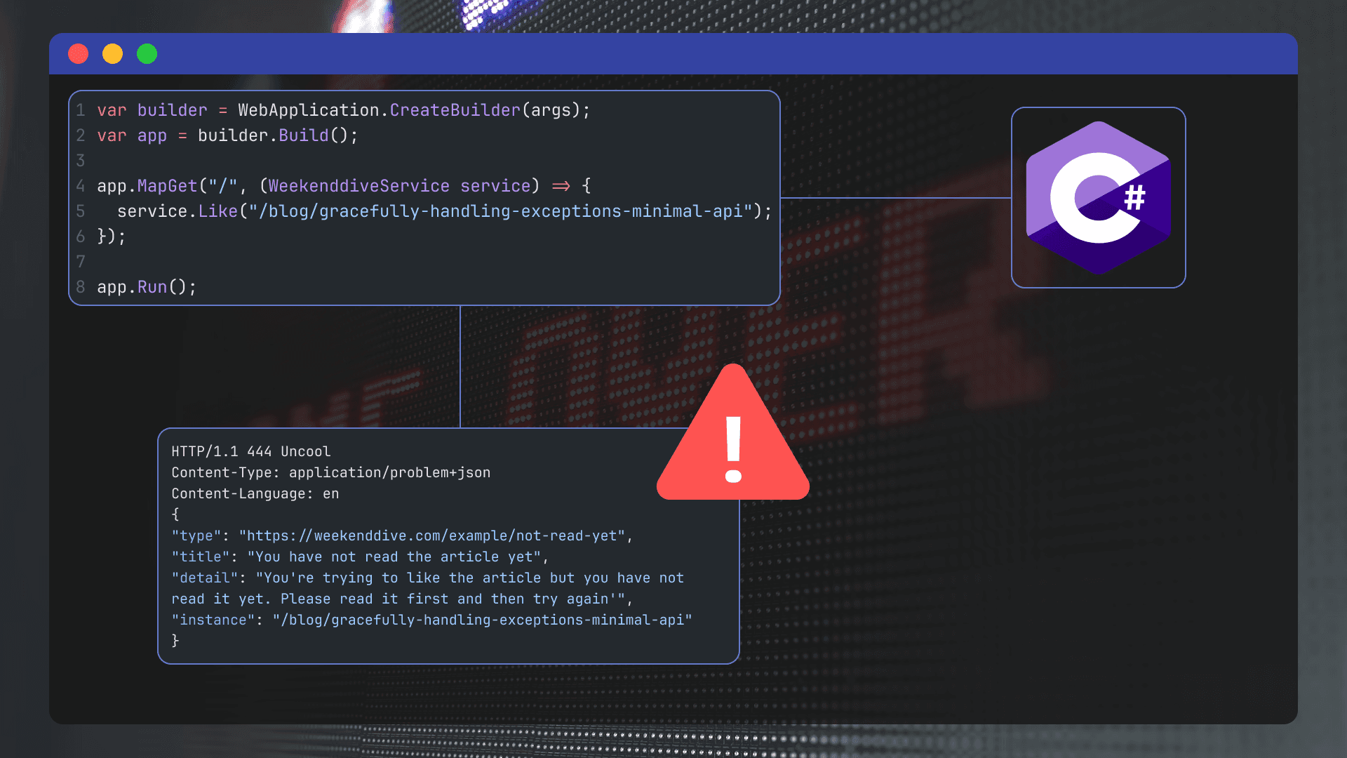Image resolution: width=1347 pixels, height=758 pixels.
Task: Click the red traffic light button
Action: [x=78, y=53]
